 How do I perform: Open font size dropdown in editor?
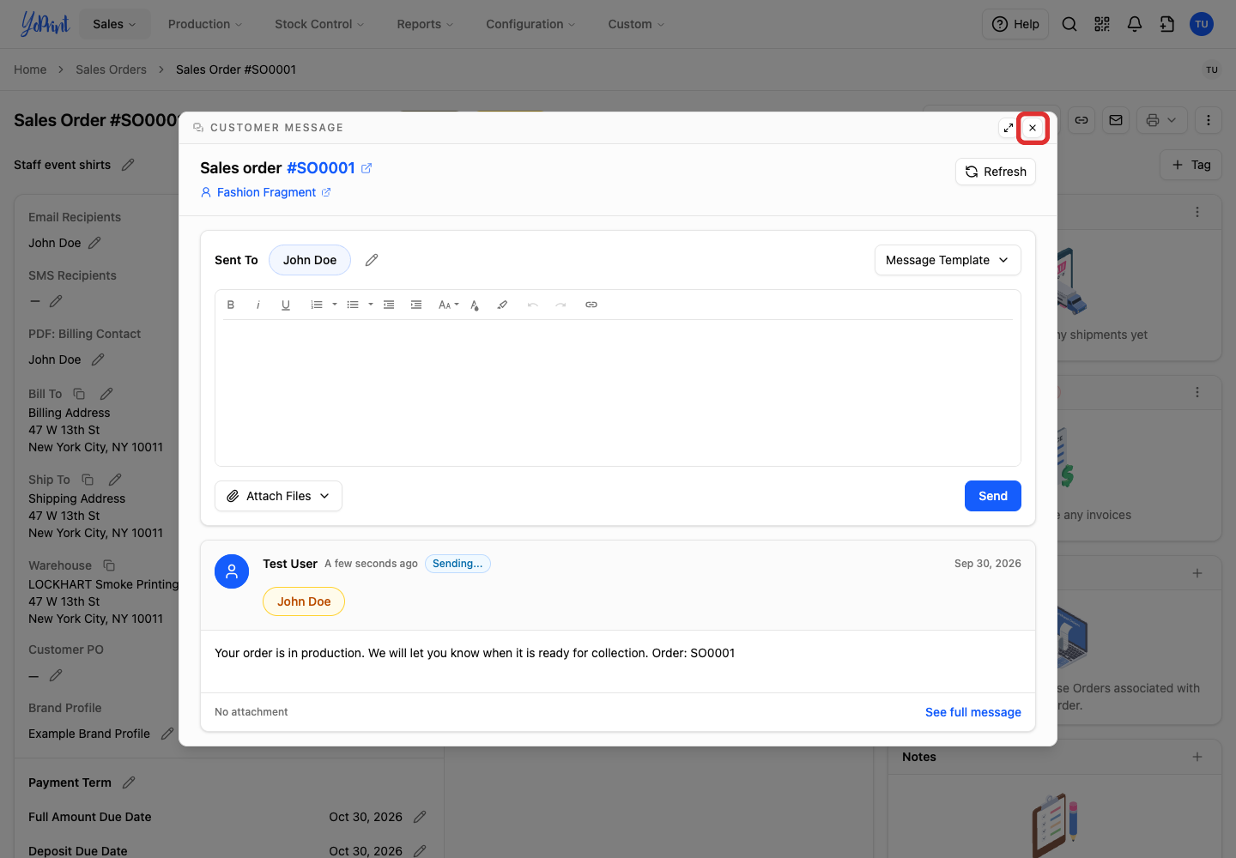point(448,305)
